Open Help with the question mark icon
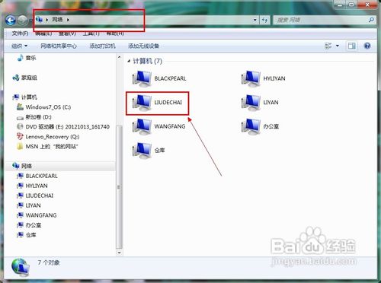381x283 pixels. (367, 46)
